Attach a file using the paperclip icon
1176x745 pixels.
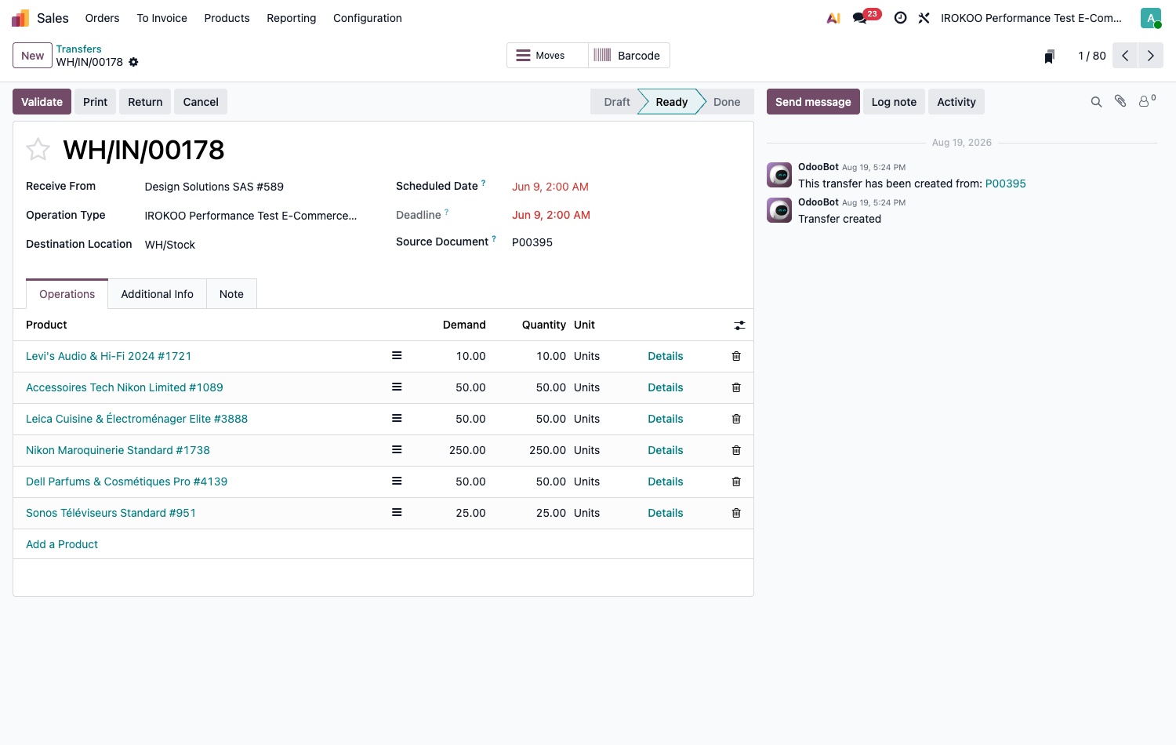(x=1120, y=101)
